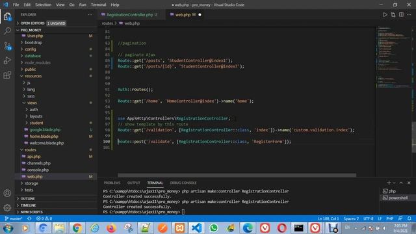Change end of line sequence LF

(x=380, y=218)
